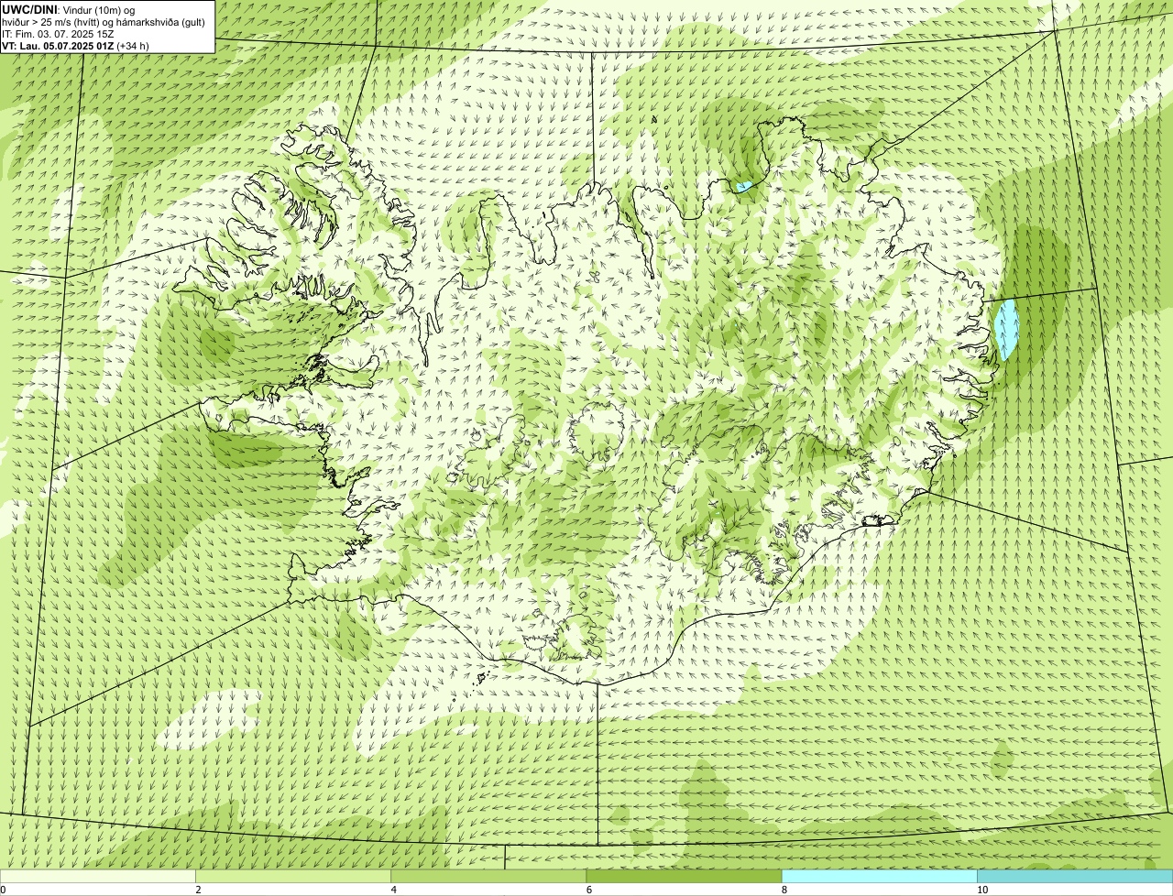This screenshot has width=1173, height=896.
Task: Click the legend scale label "2"
Action: click(198, 890)
